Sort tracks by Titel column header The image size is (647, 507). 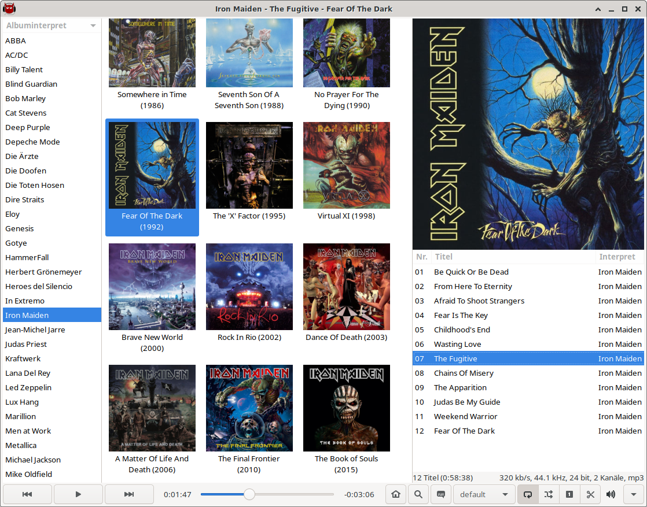click(x=513, y=257)
